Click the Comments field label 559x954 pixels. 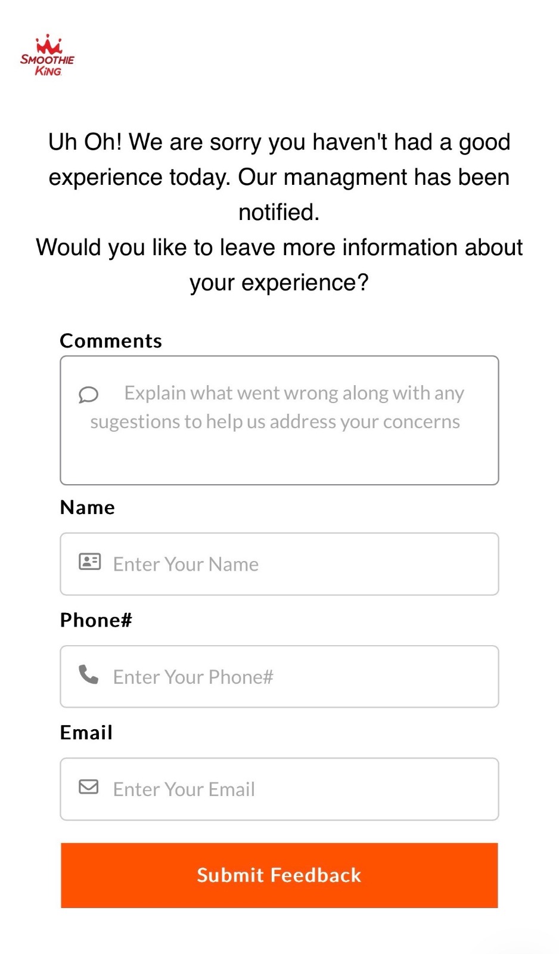(x=110, y=340)
